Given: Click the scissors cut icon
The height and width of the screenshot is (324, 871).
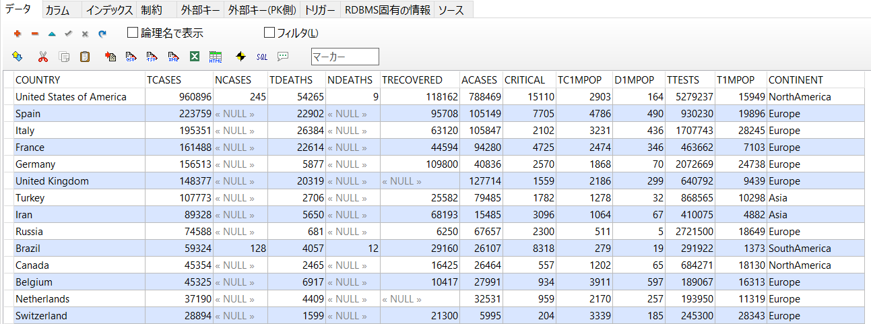Looking at the screenshot, I should click(x=42, y=57).
